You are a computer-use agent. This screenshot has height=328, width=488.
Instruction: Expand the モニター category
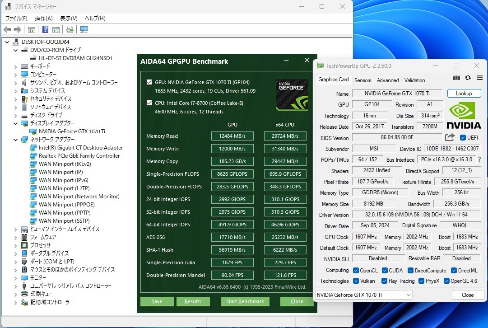point(15,278)
